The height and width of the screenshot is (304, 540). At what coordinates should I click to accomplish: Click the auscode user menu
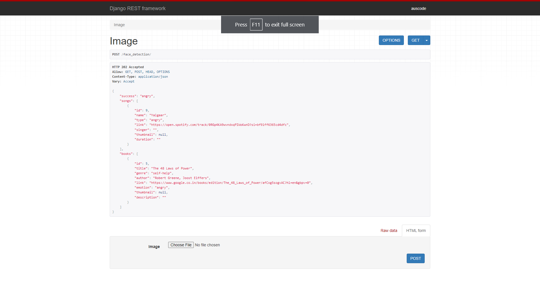coord(418,8)
